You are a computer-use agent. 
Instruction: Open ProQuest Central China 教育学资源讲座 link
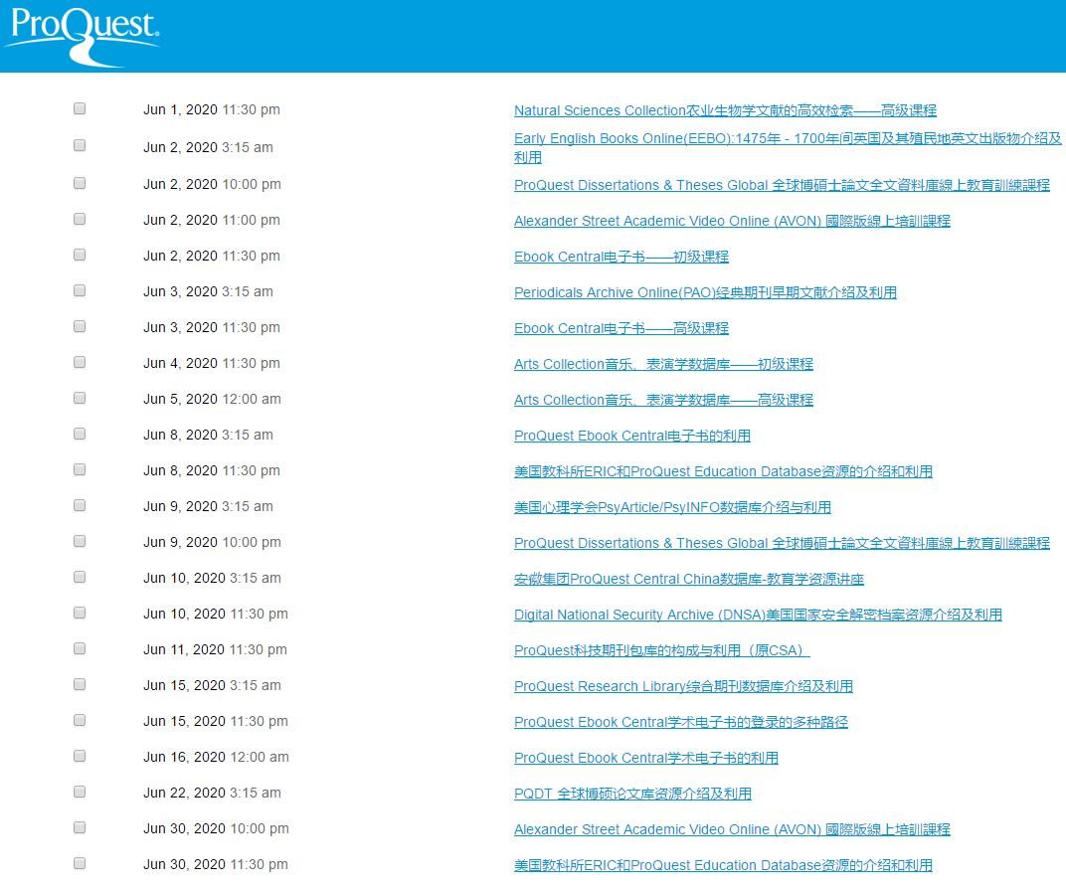[688, 579]
